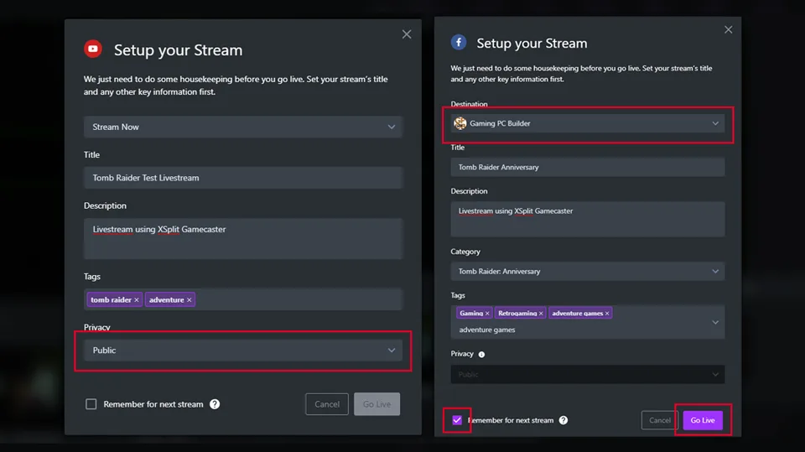Open the Public privacy dropdown in YouTube dialog
The image size is (805, 452).
[243, 351]
